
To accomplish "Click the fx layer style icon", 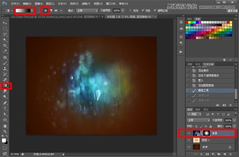I will click(202, 154).
